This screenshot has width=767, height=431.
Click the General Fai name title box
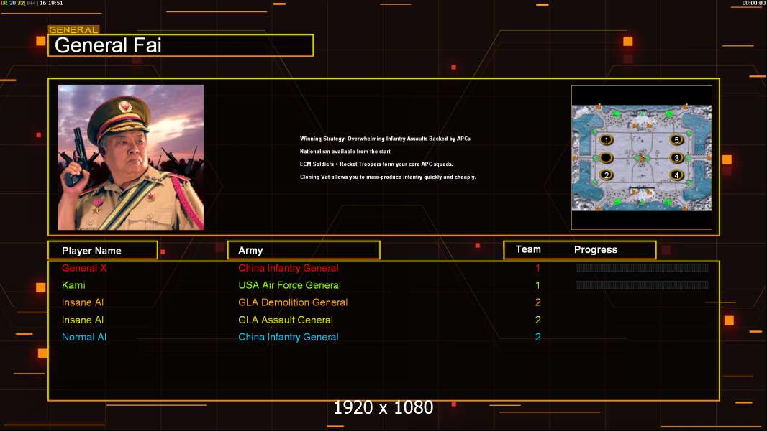coord(181,45)
